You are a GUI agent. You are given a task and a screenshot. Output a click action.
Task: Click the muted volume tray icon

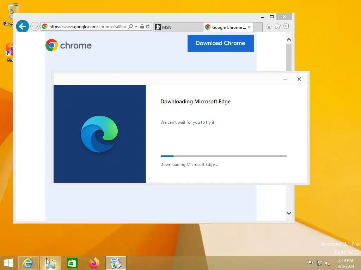point(328,263)
